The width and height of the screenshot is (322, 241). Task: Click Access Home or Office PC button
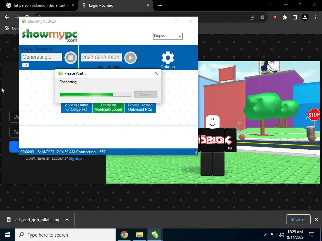coord(77,107)
